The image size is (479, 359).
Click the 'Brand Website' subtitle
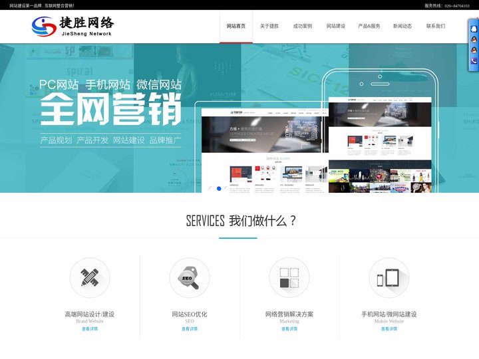pyautogui.click(x=90, y=321)
